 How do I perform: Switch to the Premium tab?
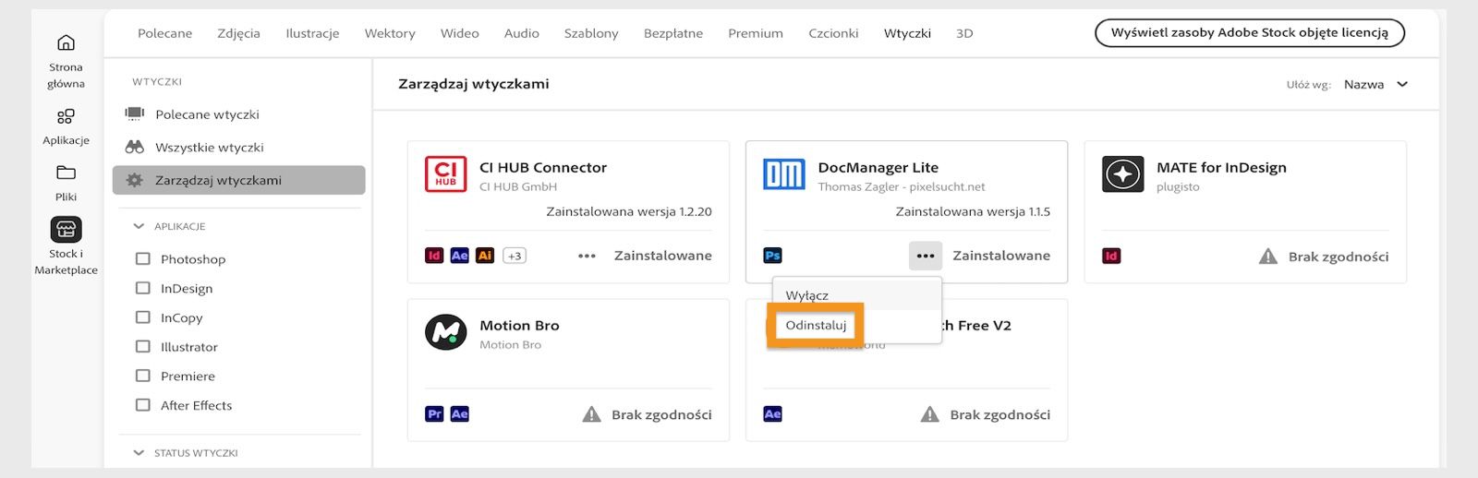[x=756, y=33]
